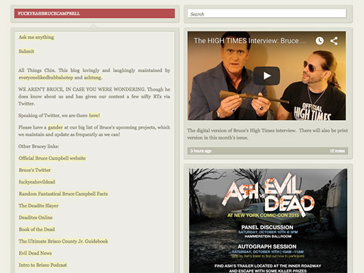Viewport: 364px width, 273px height.
Task: View the 12 notes on video post
Action: (337, 151)
